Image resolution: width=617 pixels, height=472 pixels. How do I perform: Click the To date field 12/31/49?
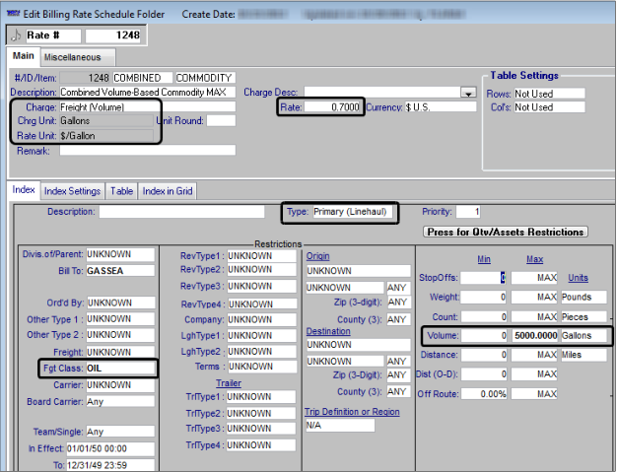(110, 465)
